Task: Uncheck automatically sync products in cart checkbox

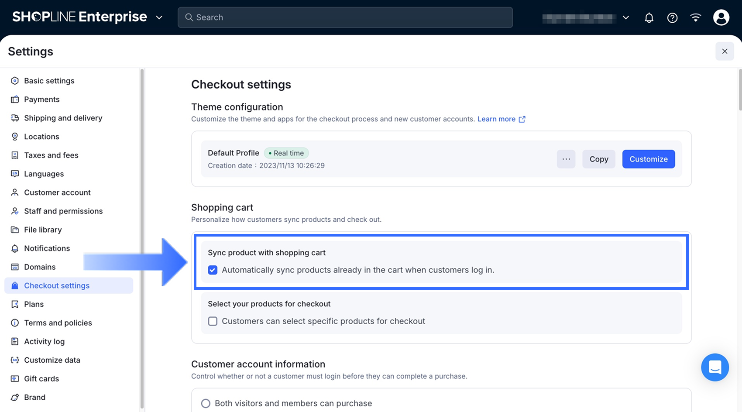Action: [x=213, y=270]
